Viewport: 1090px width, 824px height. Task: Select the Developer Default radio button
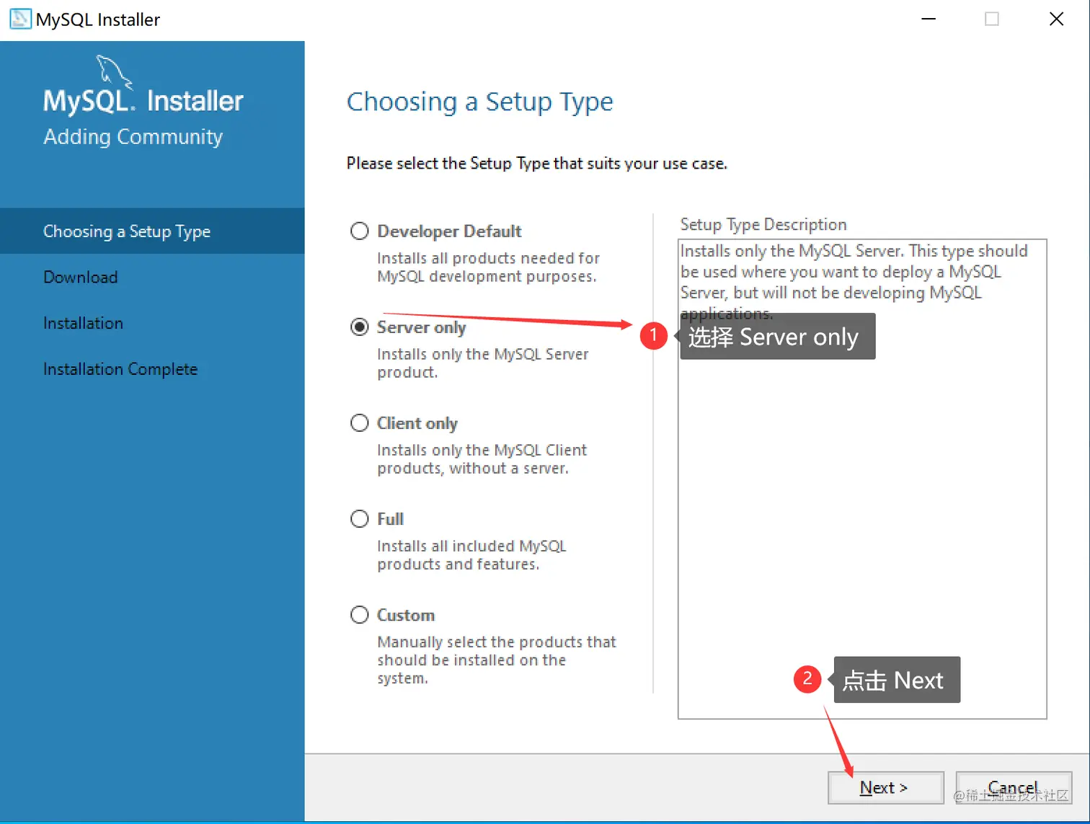(360, 231)
